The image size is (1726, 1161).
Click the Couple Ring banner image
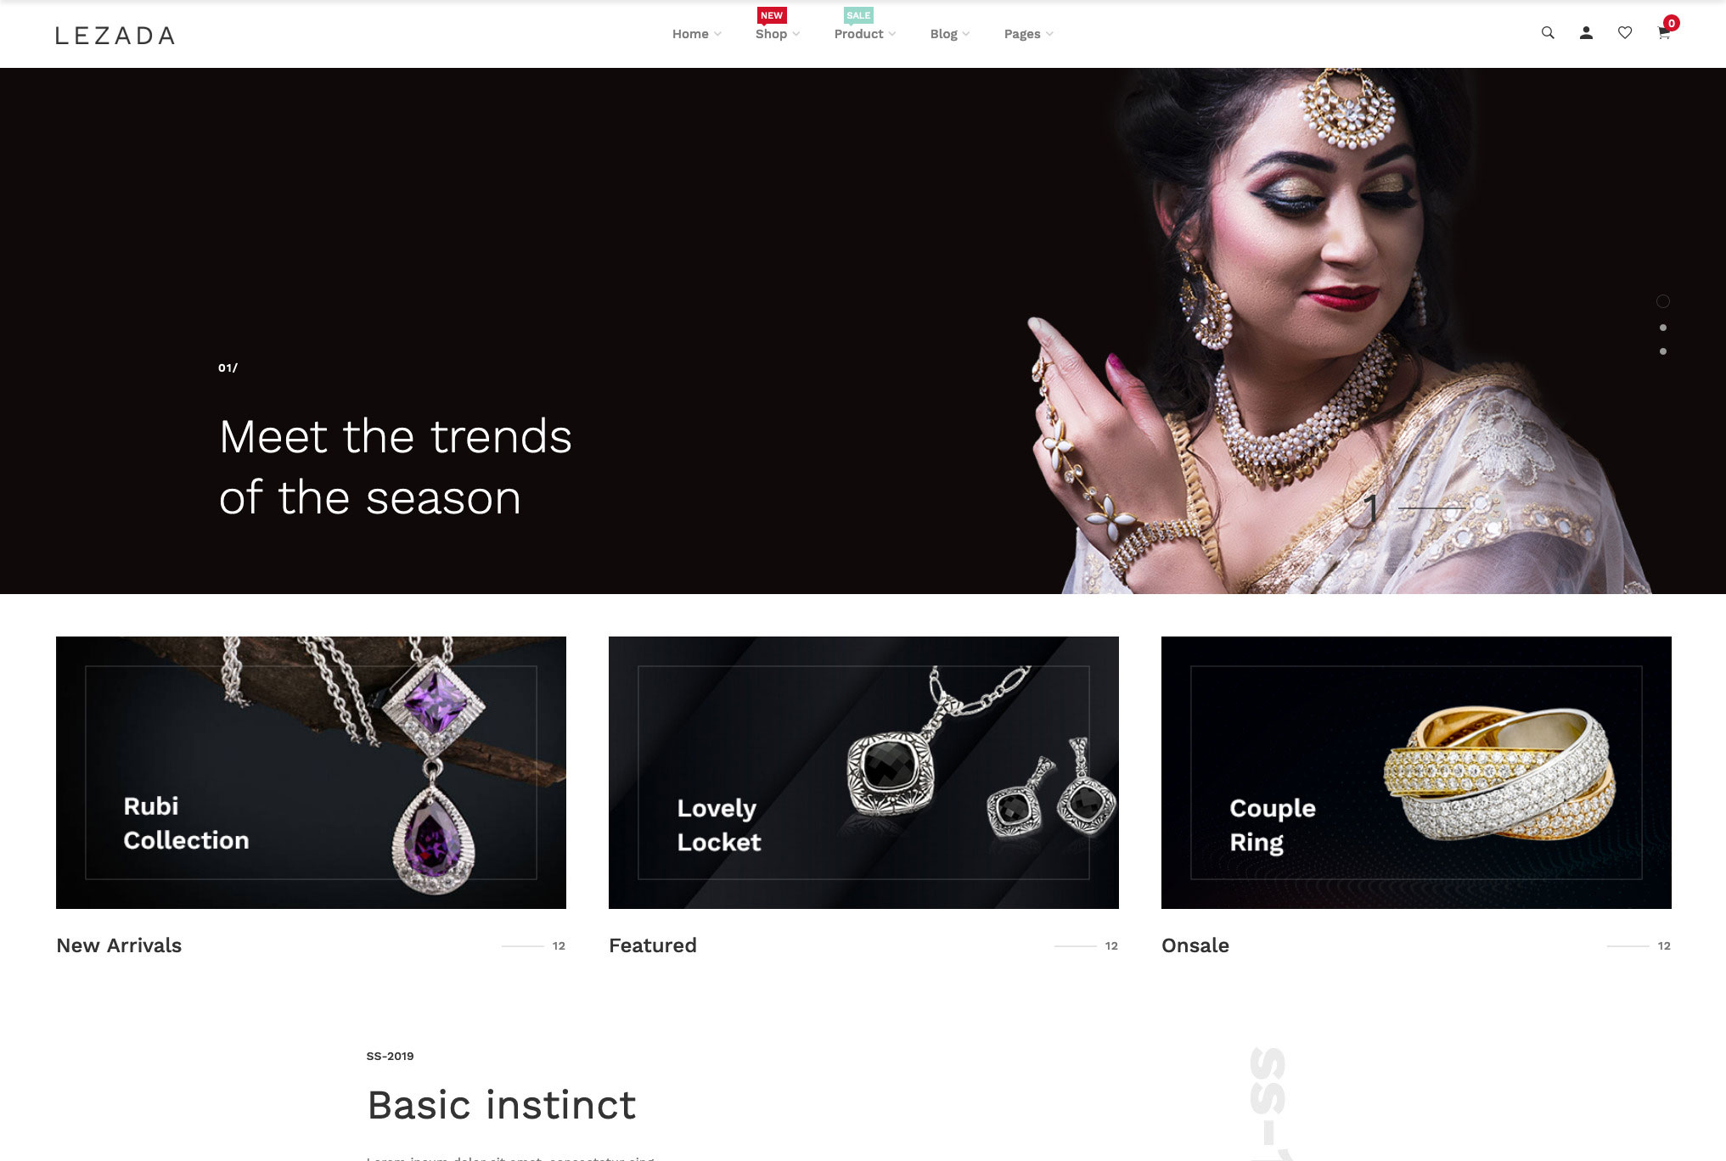pyautogui.click(x=1416, y=772)
